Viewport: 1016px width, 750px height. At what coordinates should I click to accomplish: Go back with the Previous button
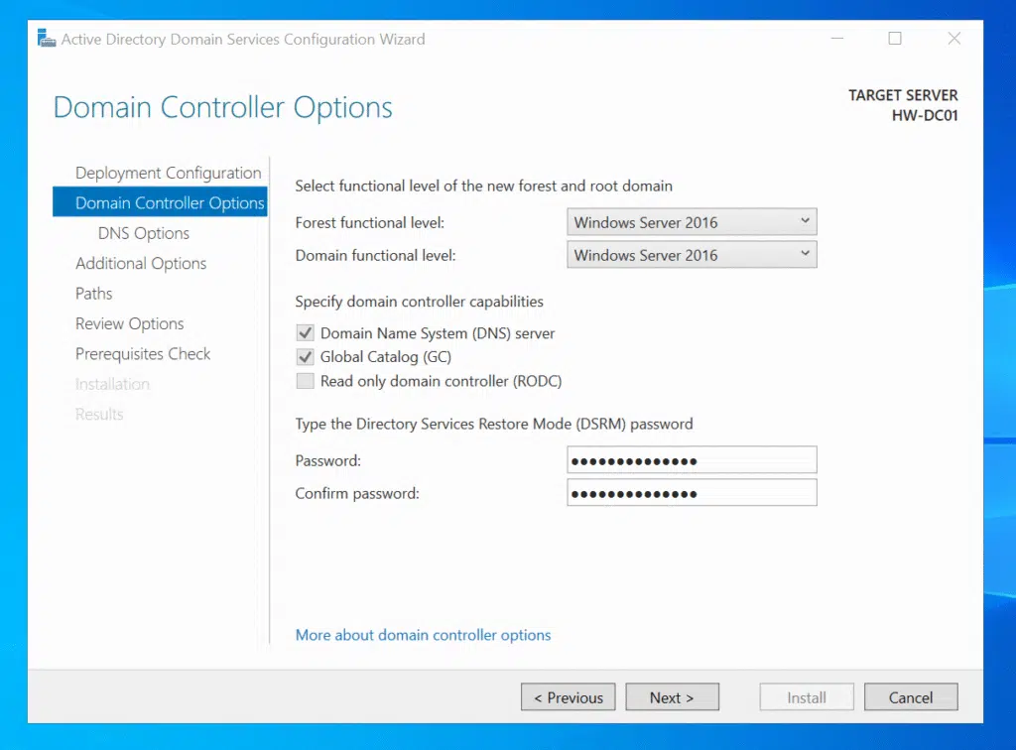(568, 697)
